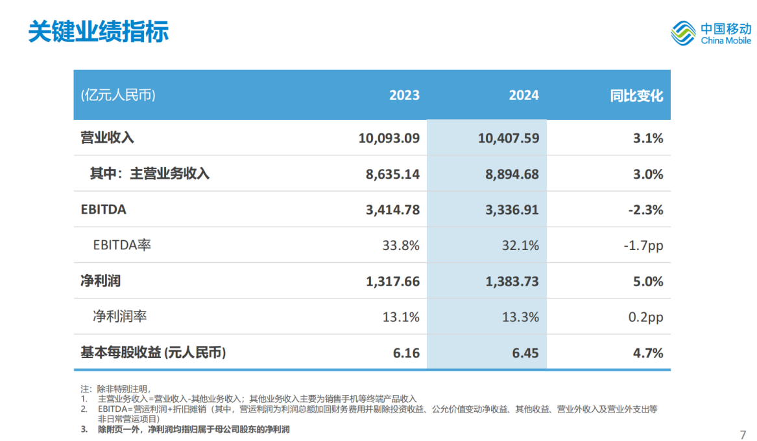Click the (亿元人民币) unit header cell

click(118, 95)
